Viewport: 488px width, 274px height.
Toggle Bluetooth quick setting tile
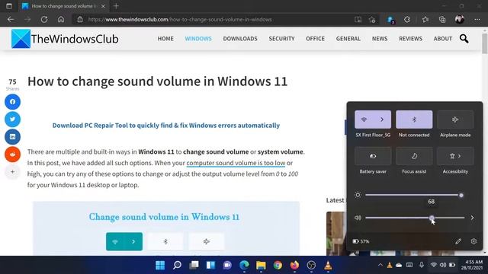pyautogui.click(x=414, y=119)
